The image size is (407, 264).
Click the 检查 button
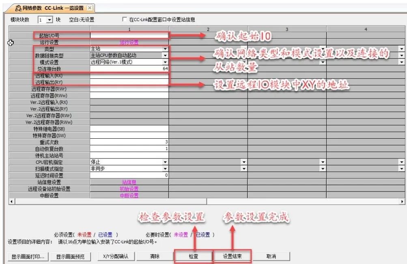pos(194,256)
